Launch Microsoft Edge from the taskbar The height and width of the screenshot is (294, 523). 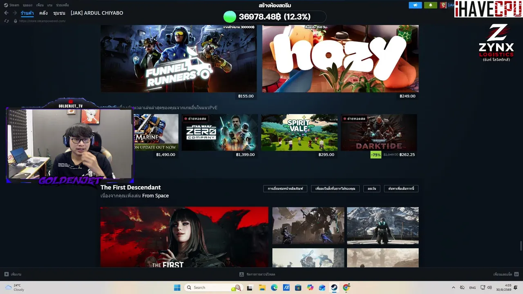click(x=274, y=287)
